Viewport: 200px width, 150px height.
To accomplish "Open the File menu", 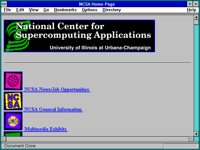I will coord(7,10).
